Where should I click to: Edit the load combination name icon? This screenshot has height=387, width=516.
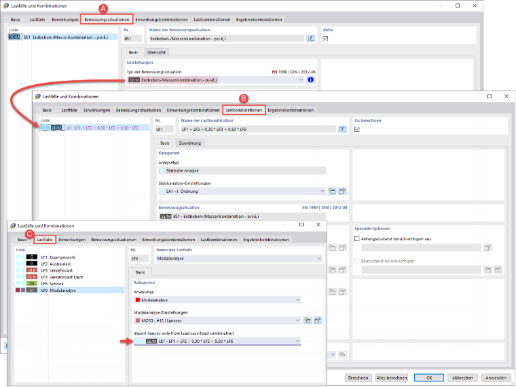(342, 129)
